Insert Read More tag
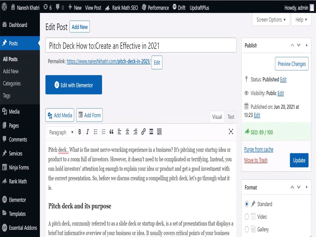The width and height of the screenshot is (316, 237). click(151, 131)
